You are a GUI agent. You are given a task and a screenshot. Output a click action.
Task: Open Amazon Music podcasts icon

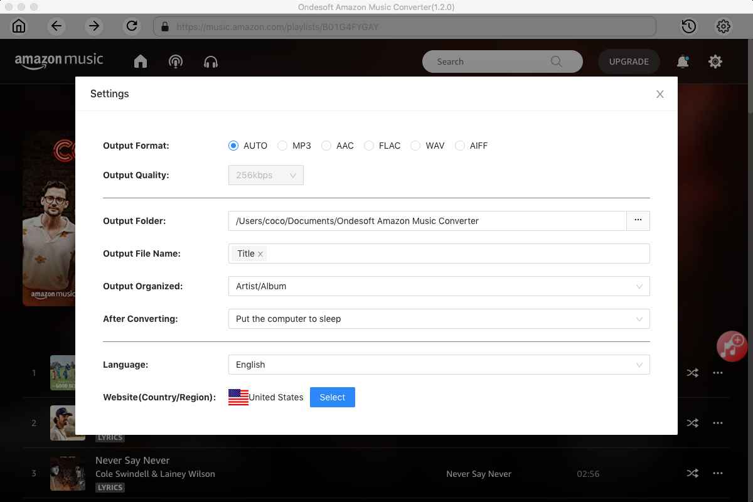pyautogui.click(x=176, y=61)
